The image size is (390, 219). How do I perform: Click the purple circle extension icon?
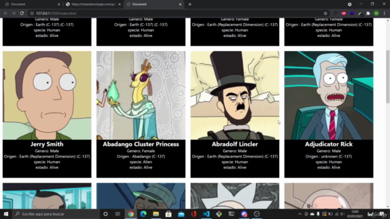(352, 13)
